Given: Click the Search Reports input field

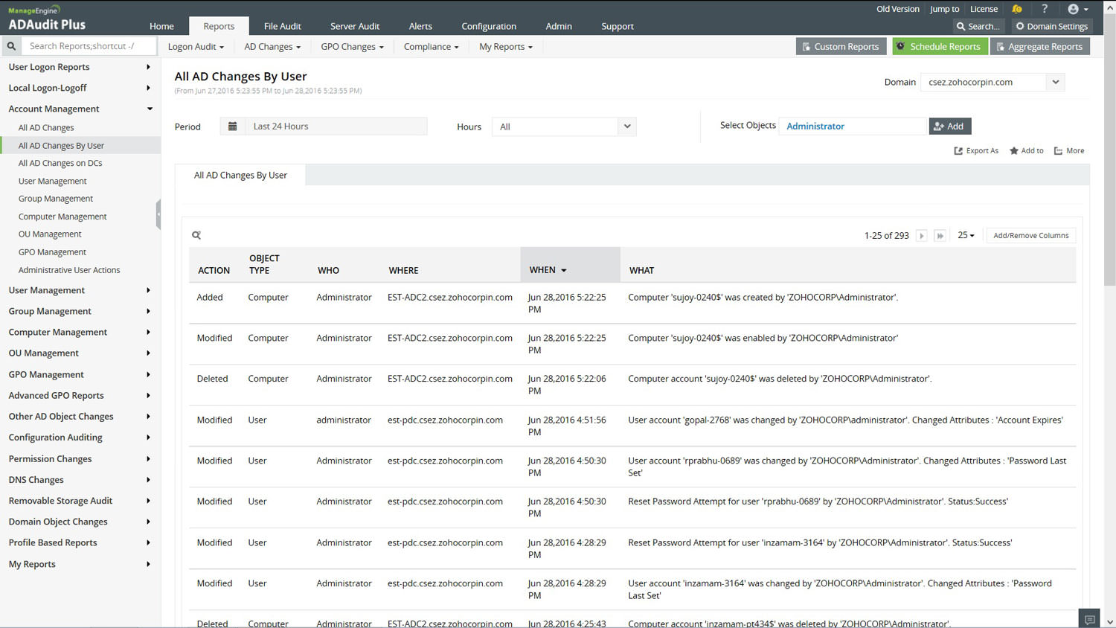Looking at the screenshot, I should click(x=89, y=46).
